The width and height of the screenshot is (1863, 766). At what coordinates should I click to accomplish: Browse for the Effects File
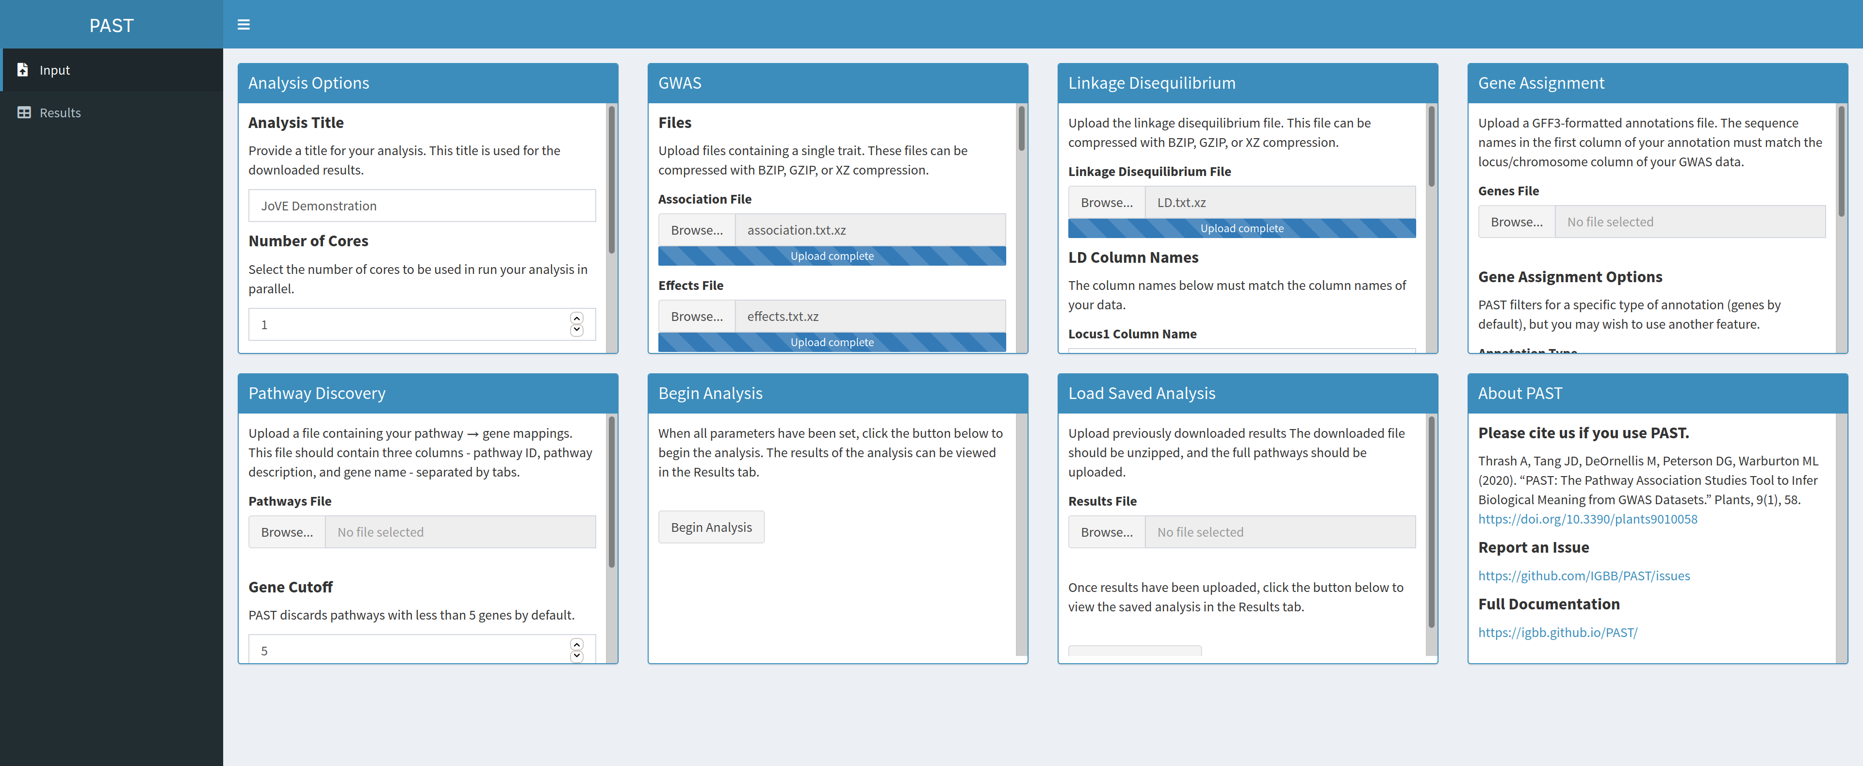pos(696,316)
